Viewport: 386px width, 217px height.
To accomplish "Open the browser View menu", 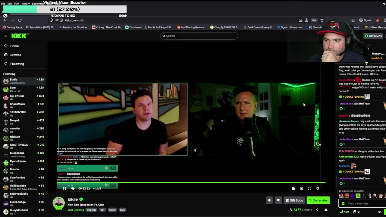I will [17, 4].
